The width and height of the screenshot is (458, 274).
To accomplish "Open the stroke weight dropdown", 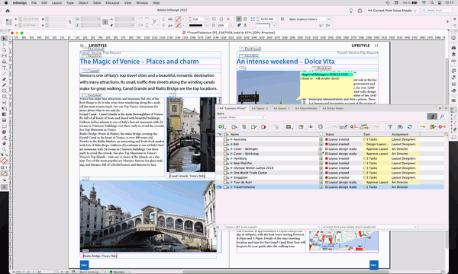I will [207, 19].
